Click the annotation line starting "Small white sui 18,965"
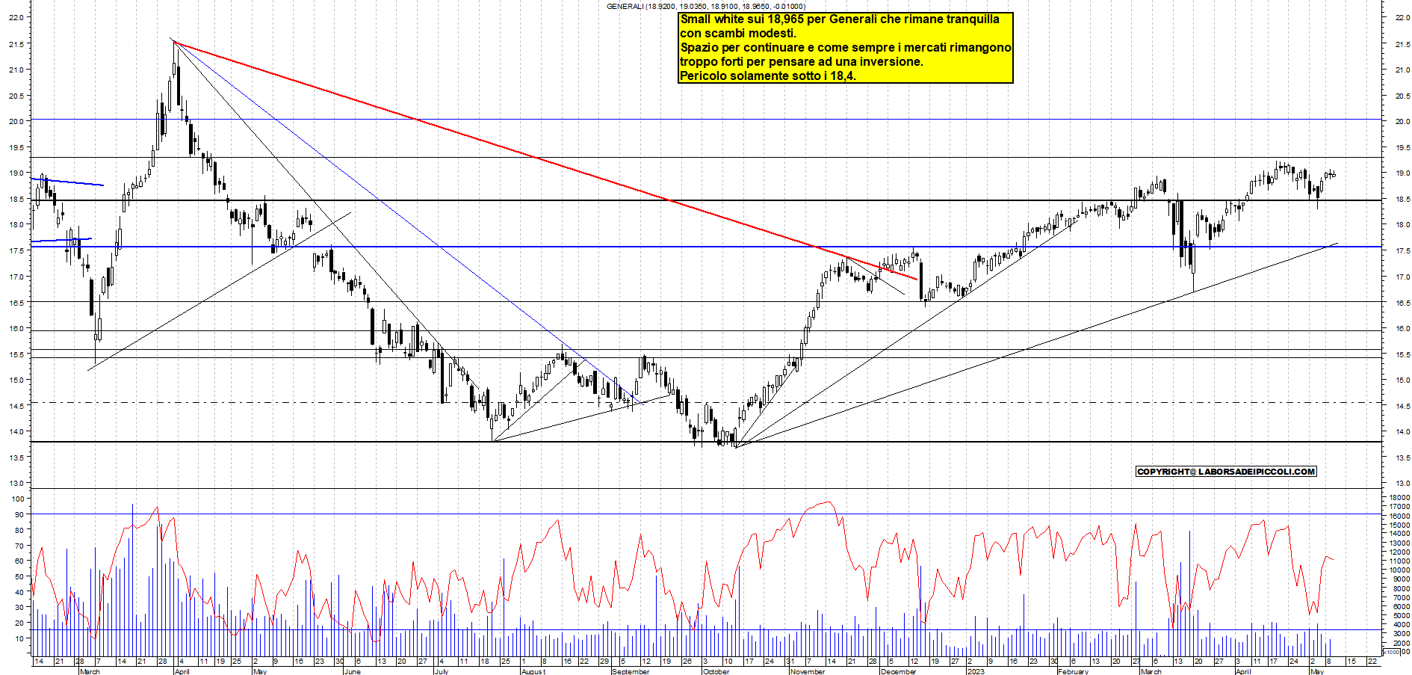The height and width of the screenshot is (675, 1412). click(x=840, y=19)
